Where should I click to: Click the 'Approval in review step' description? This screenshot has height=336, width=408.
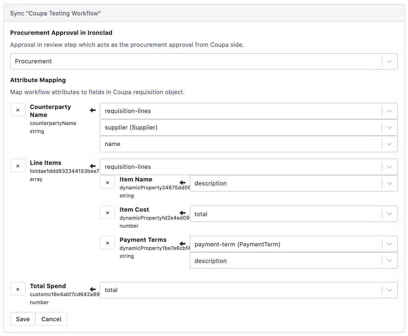pos(127,45)
